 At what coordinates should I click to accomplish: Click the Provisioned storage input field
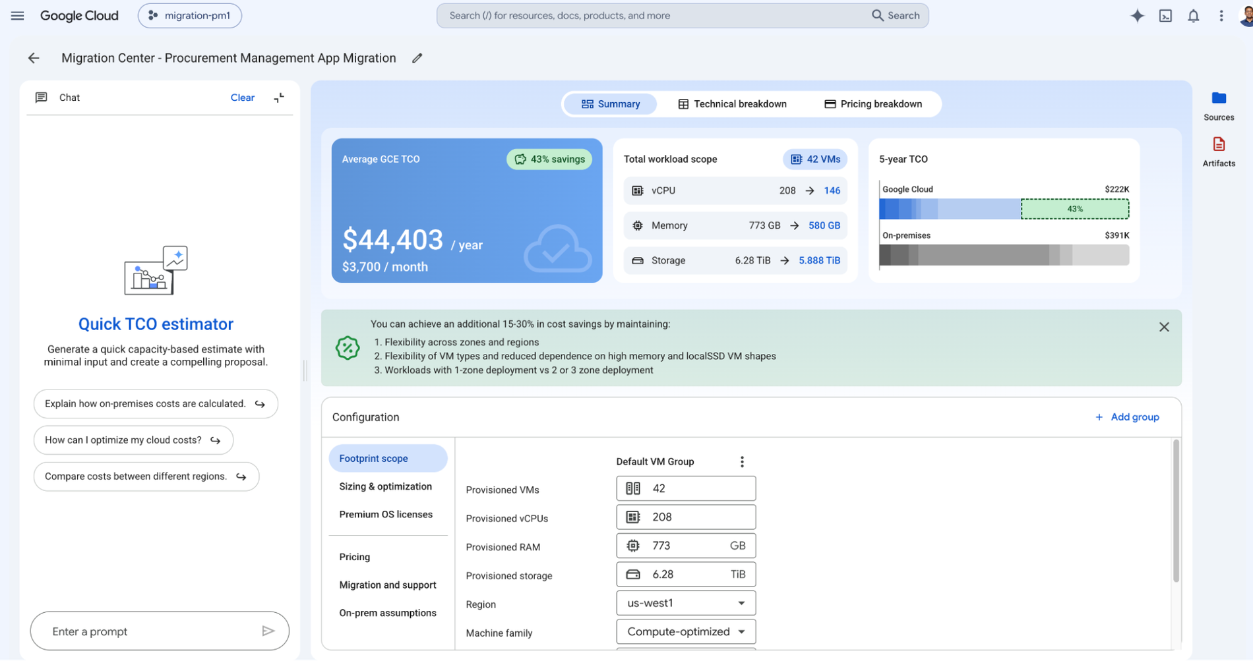(686, 575)
